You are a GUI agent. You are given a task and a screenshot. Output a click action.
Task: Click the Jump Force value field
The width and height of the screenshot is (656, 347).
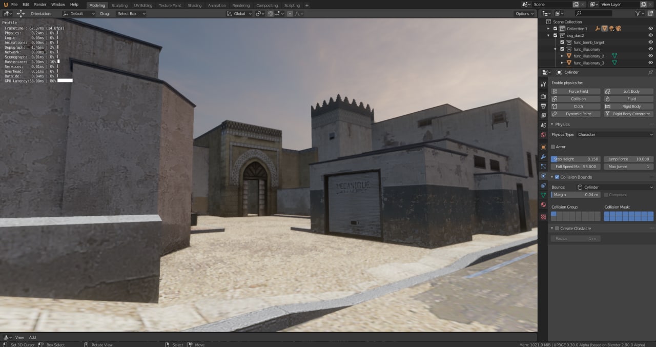628,159
